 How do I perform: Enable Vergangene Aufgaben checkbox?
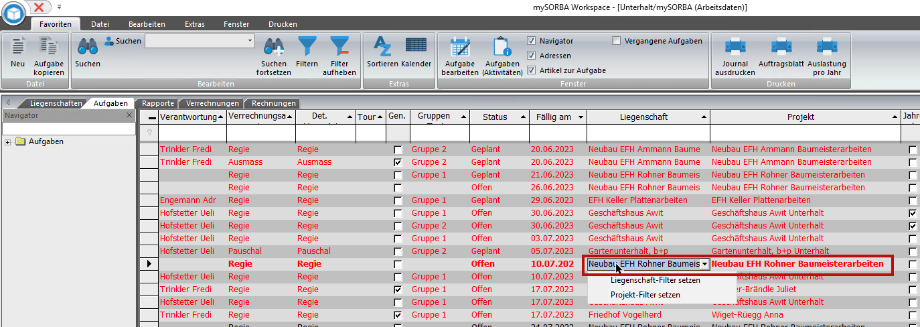pos(617,41)
